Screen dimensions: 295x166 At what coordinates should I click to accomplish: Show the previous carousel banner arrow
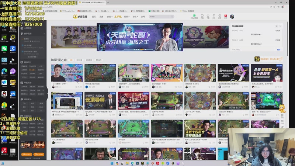click(x=55, y=37)
